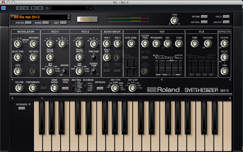Click the VCO-1 range footage knob

62,44
